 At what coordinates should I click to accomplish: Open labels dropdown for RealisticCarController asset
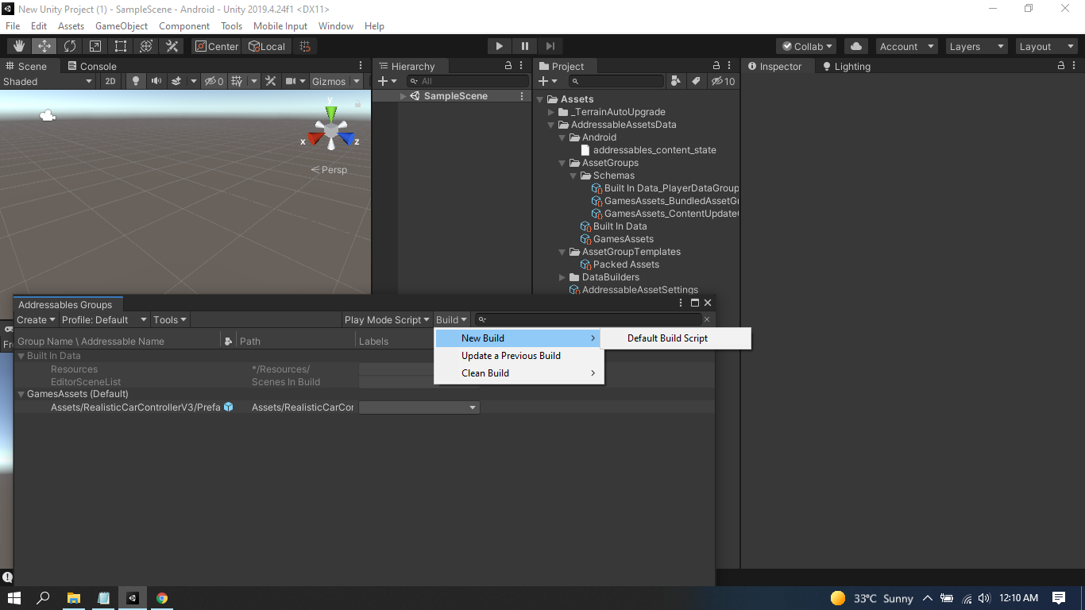click(419, 407)
